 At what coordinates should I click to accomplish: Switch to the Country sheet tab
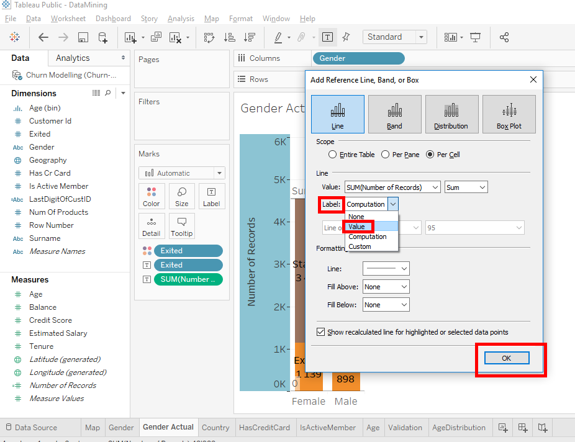tap(215, 427)
